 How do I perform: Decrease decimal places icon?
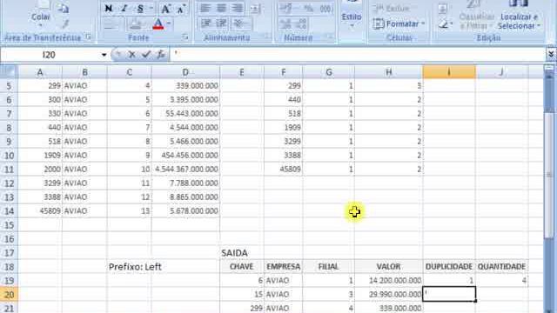301,23
